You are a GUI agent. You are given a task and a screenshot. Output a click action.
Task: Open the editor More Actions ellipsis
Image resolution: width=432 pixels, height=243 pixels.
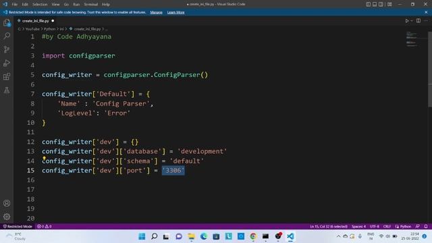pos(426,21)
